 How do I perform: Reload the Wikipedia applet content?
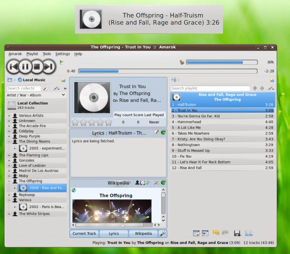pyautogui.click(x=163, y=182)
